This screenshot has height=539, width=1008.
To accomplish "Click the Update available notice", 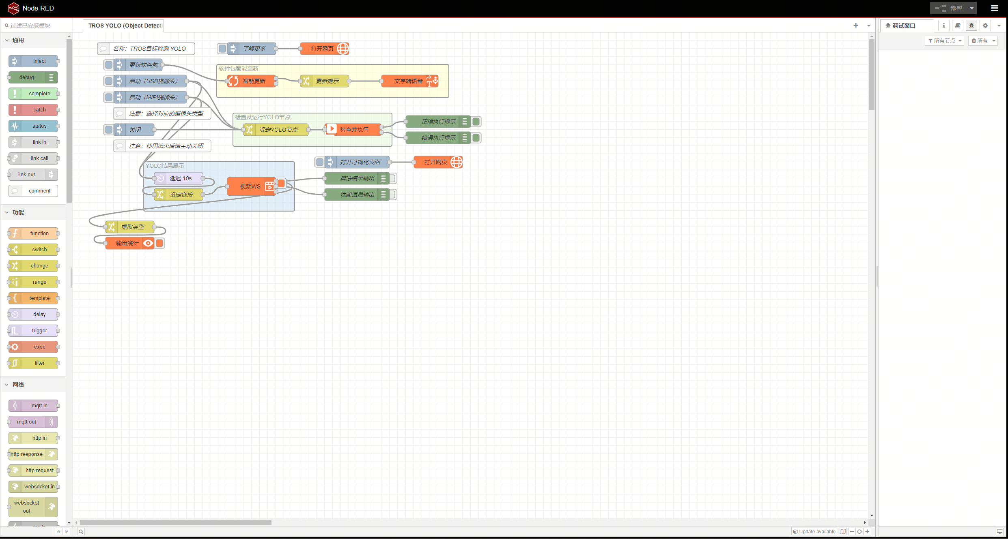I will pos(814,532).
